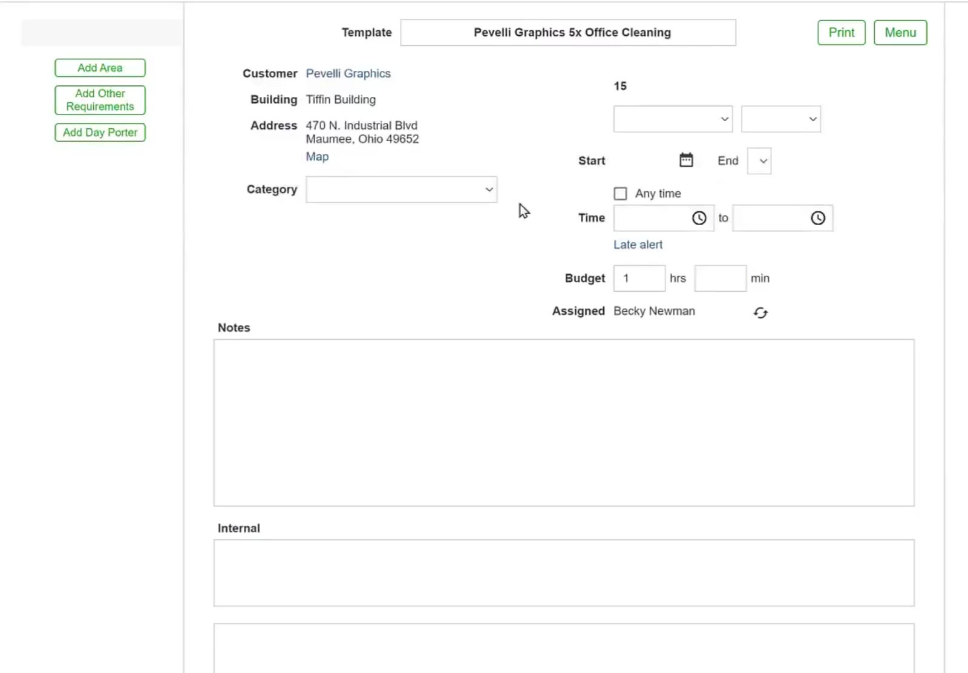The image size is (968, 673).
Task: Click the clock icon in start Time field
Action: tap(699, 218)
